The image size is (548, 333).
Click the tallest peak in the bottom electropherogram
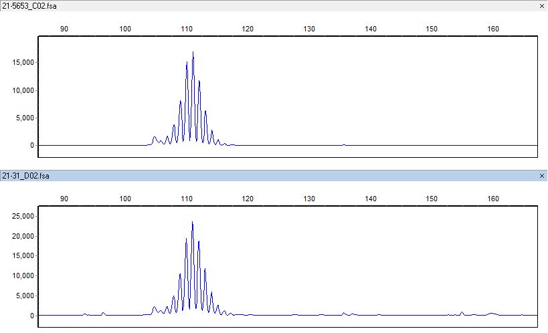[x=192, y=223]
